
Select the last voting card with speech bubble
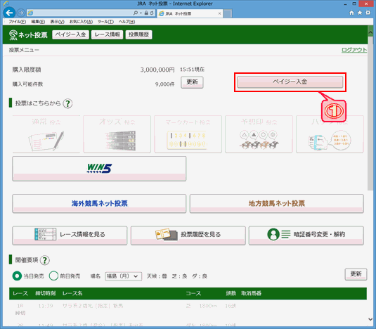pyautogui.click(x=330, y=134)
